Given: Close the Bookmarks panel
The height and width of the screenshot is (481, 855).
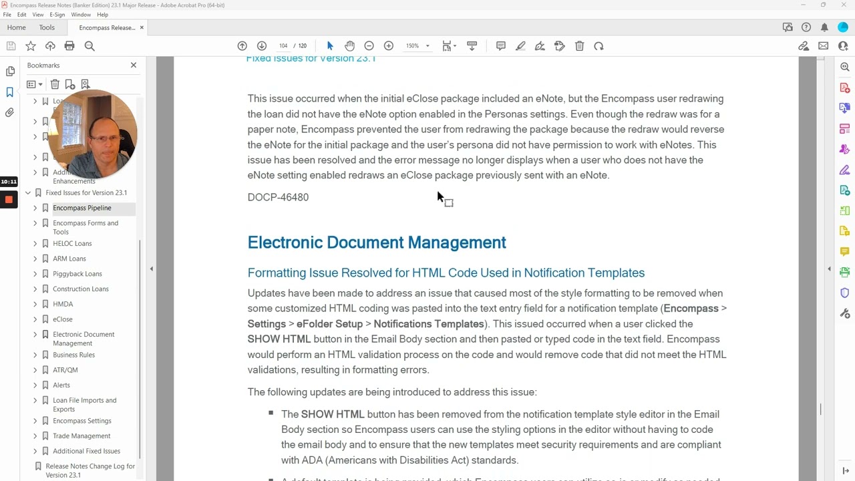Looking at the screenshot, I should click(x=134, y=65).
